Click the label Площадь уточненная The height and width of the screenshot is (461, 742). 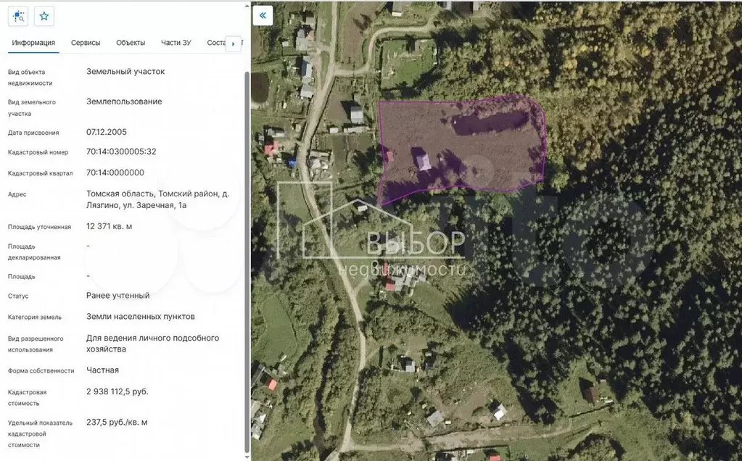(39, 227)
